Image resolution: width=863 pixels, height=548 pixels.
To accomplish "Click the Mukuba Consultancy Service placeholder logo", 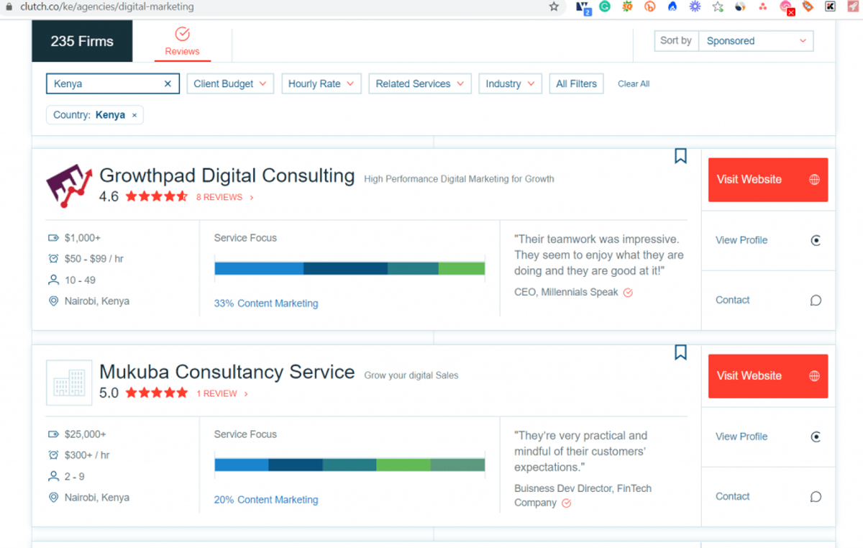I will (x=69, y=383).
